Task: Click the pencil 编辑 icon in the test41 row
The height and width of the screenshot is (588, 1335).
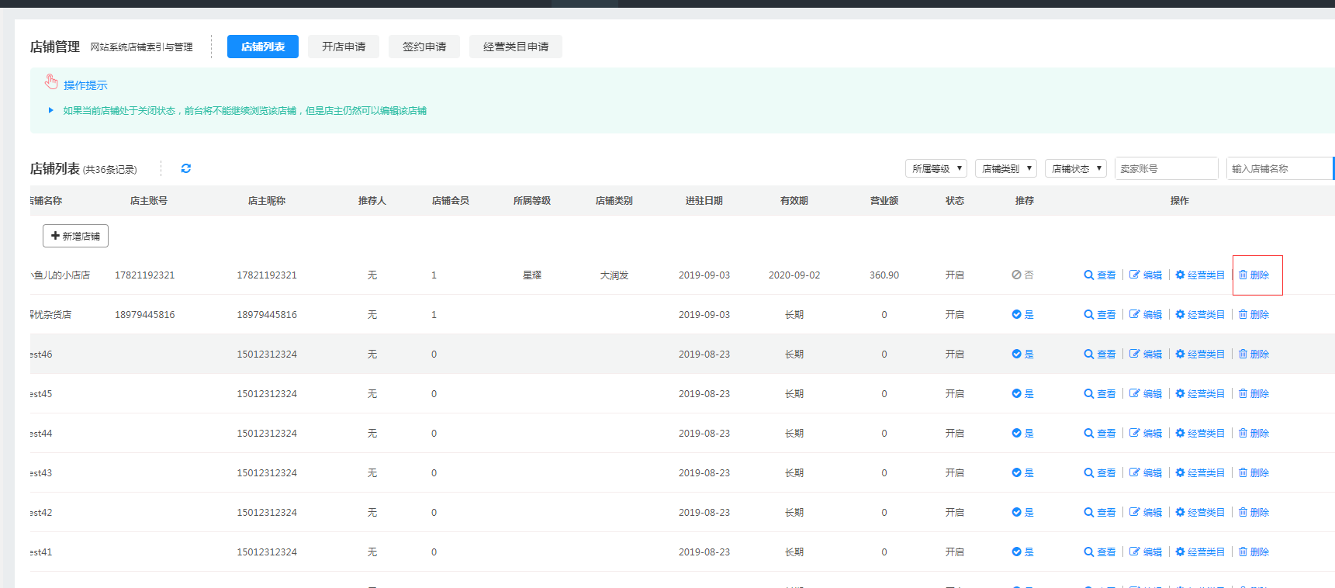Action: (x=1134, y=552)
